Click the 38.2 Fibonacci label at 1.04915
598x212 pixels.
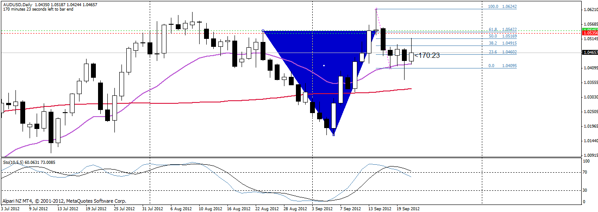click(x=502, y=43)
